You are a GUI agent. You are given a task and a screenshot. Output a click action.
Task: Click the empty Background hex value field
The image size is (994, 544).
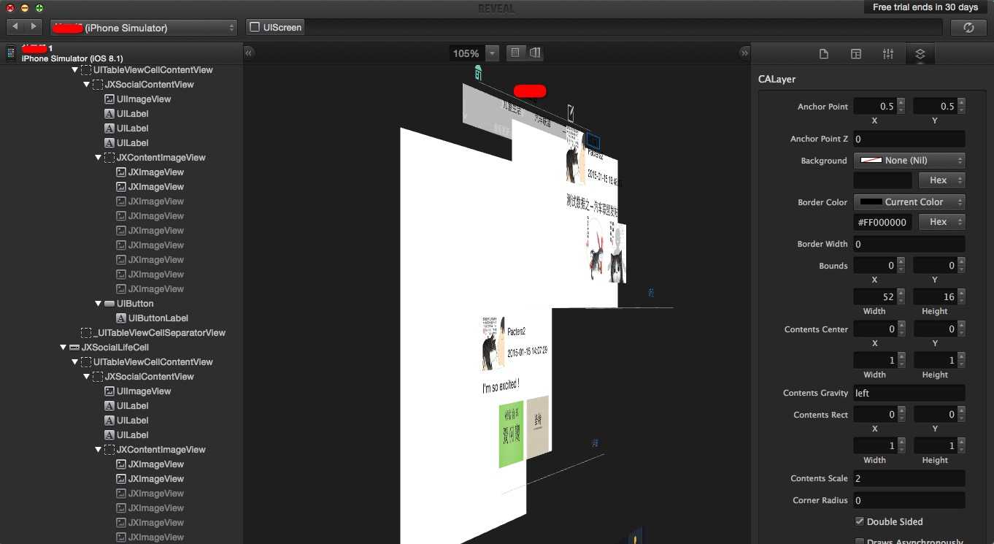click(883, 180)
